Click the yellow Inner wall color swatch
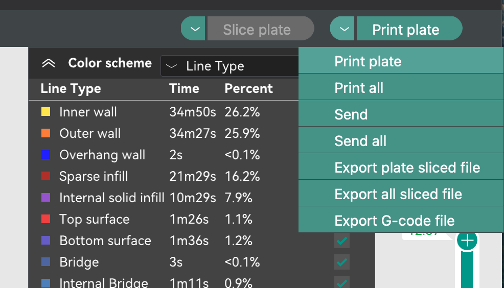 pyautogui.click(x=45, y=112)
